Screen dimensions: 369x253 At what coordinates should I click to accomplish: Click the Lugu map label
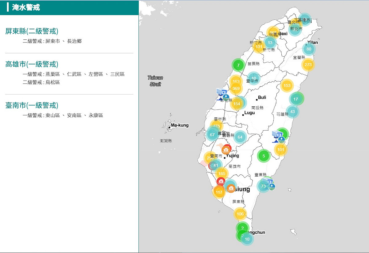250,113
